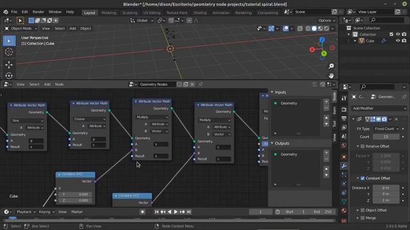
Task: Select the Select Box tool in viewport toolbar
Action: coord(9,41)
